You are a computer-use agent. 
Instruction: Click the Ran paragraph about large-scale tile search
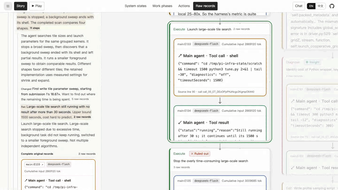pyautogui.click(x=56, y=112)
